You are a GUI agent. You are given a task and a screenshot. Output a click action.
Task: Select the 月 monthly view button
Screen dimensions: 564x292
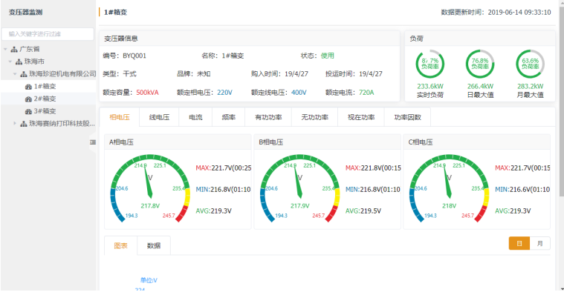click(x=540, y=244)
